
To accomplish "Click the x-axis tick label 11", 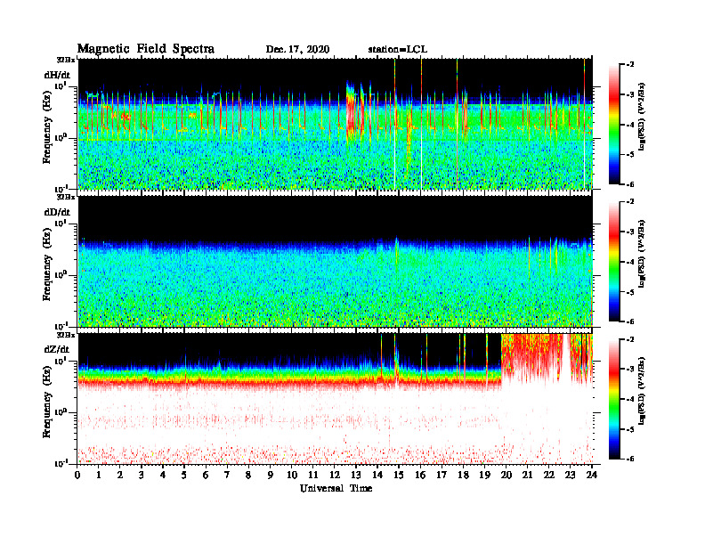I will click(313, 476).
